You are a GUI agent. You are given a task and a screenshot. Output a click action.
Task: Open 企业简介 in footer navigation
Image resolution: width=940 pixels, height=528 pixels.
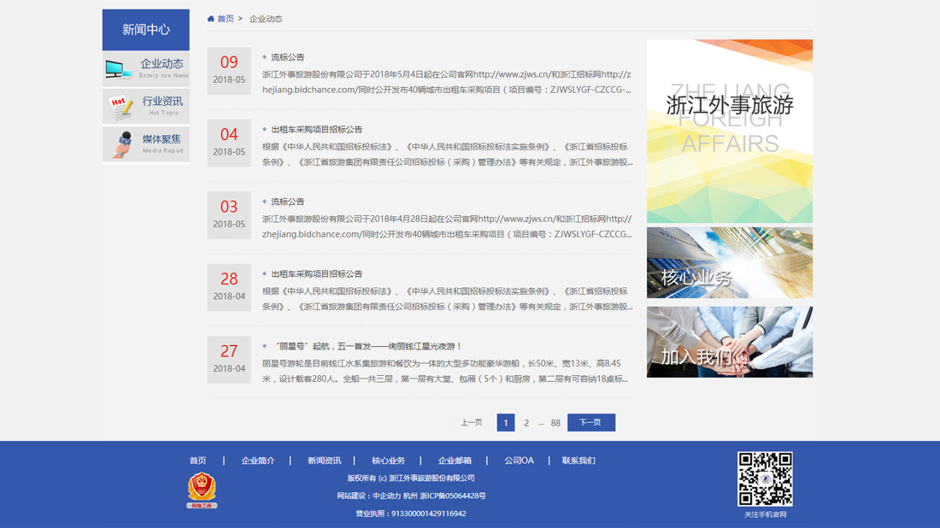pyautogui.click(x=258, y=461)
